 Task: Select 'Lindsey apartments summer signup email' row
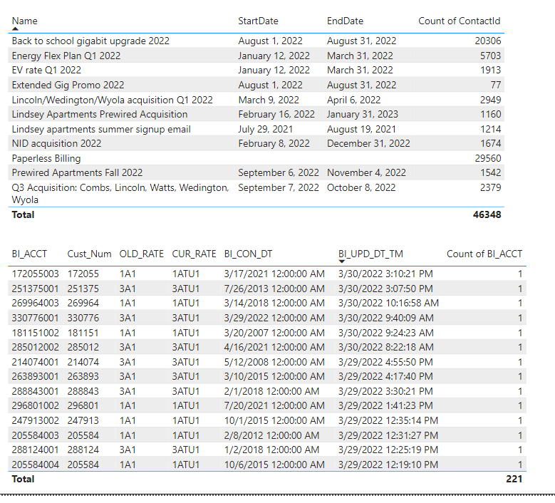click(256, 129)
